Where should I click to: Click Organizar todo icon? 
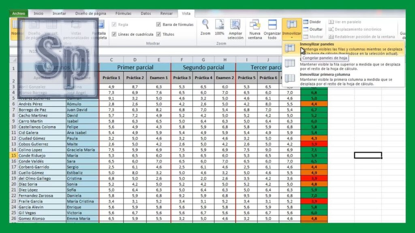(272, 25)
